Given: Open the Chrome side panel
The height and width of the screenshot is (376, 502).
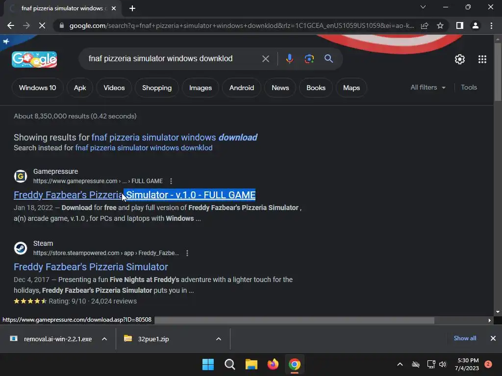Looking at the screenshot, I should (460, 25).
